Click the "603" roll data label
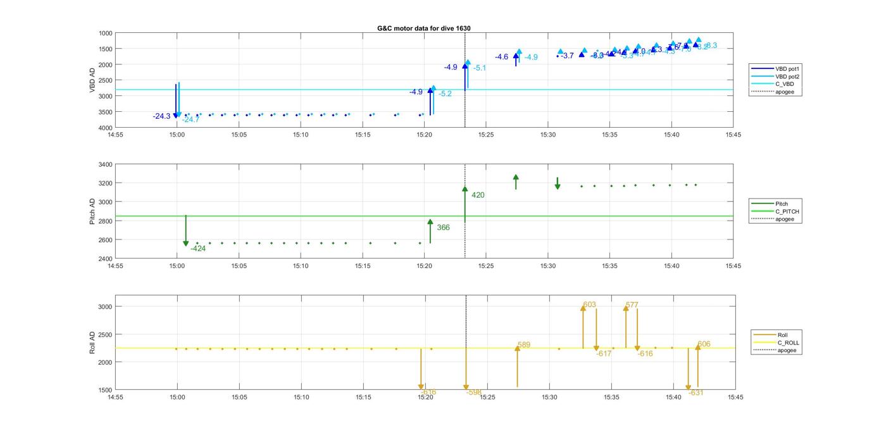 (590, 305)
